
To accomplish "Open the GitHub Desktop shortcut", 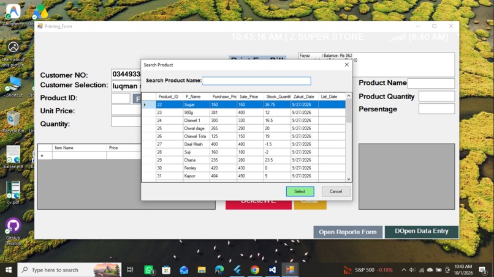I will pyautogui.click(x=13, y=231).
